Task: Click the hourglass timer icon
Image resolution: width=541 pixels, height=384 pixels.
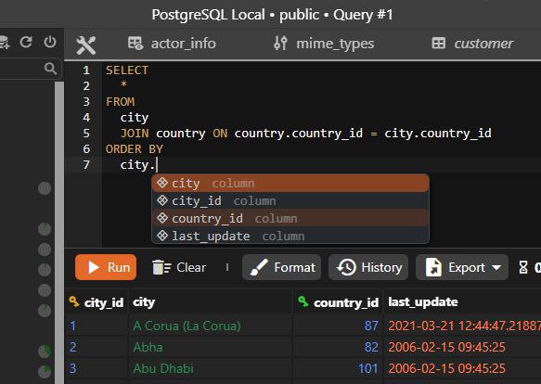Action: pyautogui.click(x=523, y=267)
